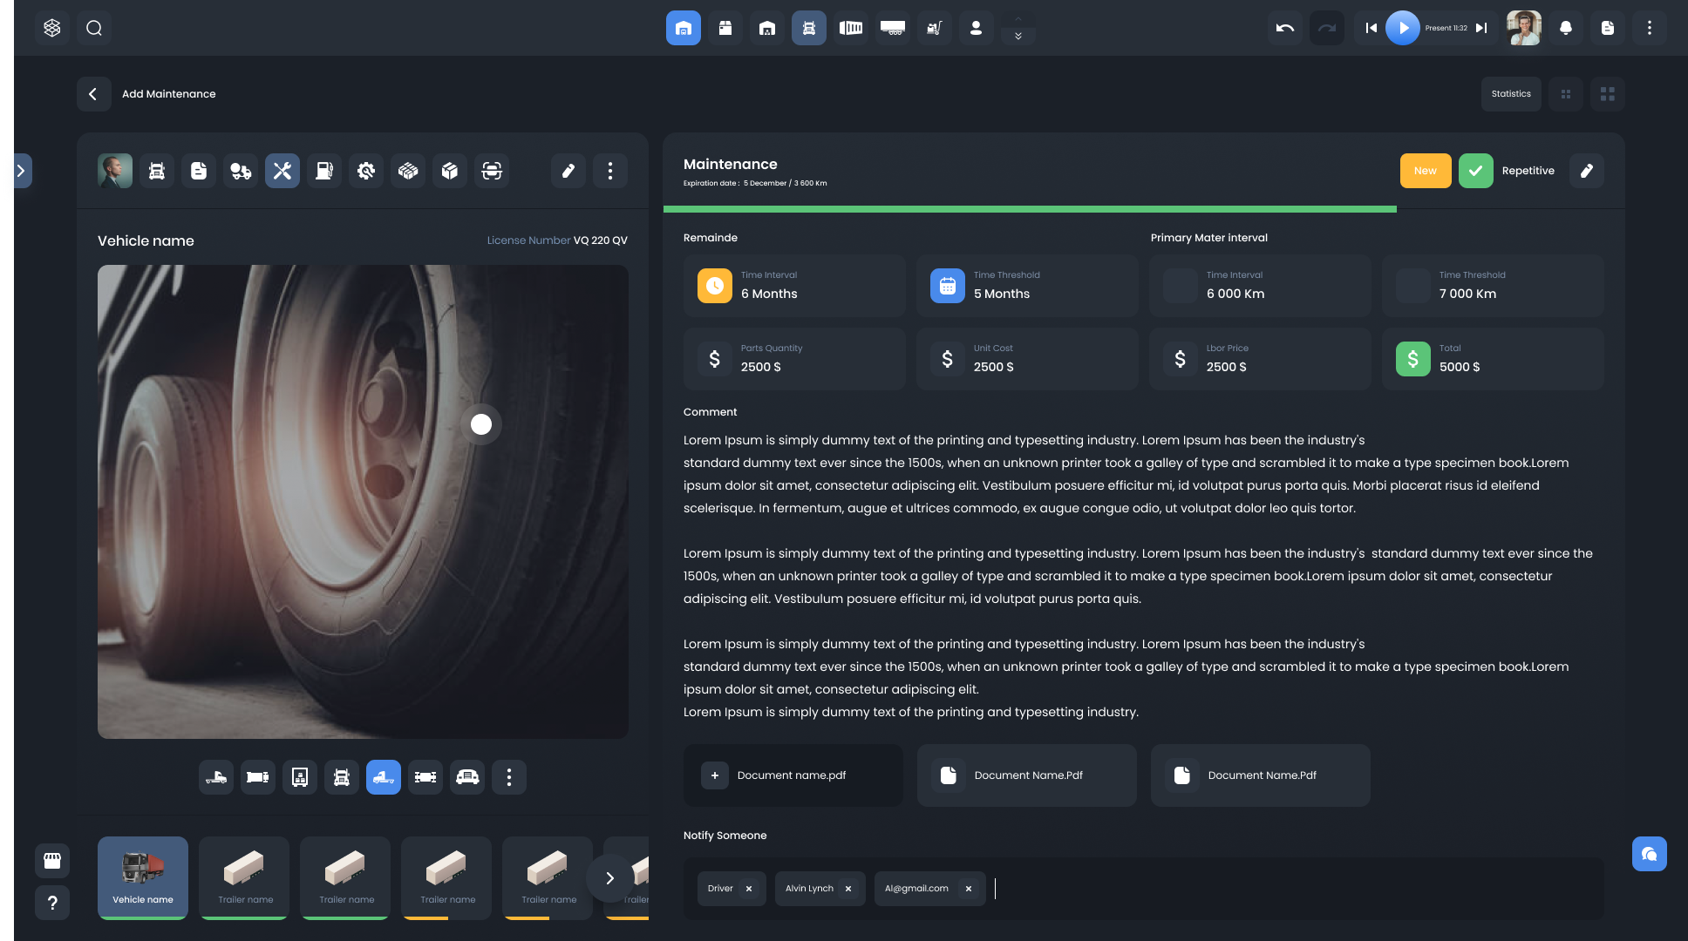Open the warehouse garage icon in top nav

point(767,28)
